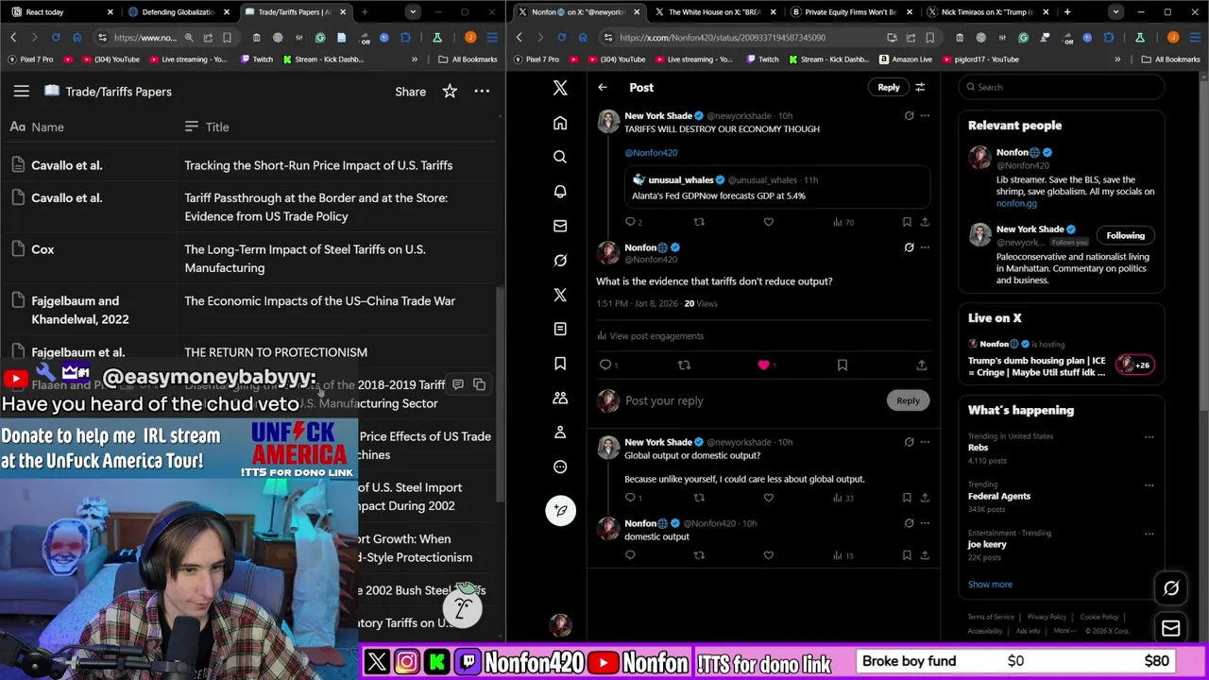Screen dimensions: 1209x680
Task: Open the Twitch bookmark in the left browser
Action: point(257,59)
